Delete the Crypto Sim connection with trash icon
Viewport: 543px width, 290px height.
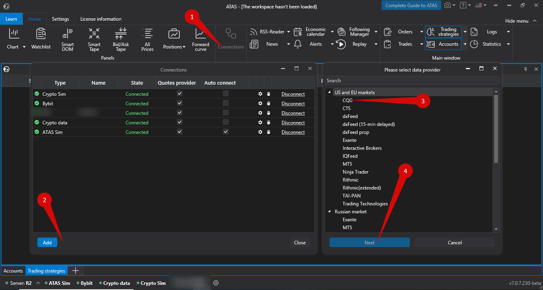[268, 94]
